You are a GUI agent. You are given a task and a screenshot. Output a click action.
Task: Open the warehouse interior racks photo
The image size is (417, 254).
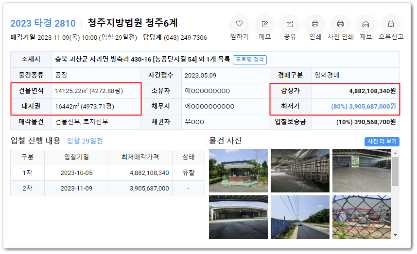point(300,171)
